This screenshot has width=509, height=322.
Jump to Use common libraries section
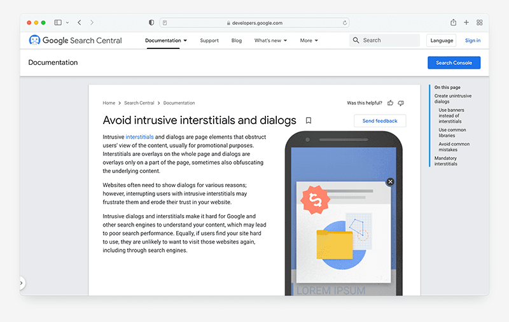click(452, 132)
